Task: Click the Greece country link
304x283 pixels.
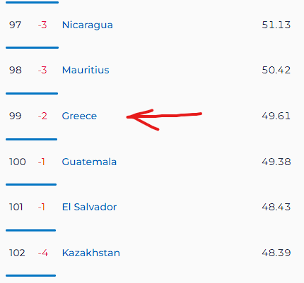Action: pos(79,116)
